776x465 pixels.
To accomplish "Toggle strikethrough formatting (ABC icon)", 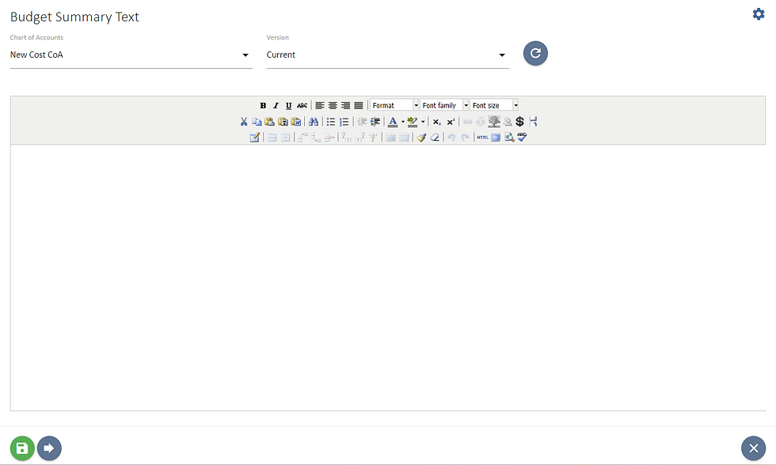I will point(302,105).
